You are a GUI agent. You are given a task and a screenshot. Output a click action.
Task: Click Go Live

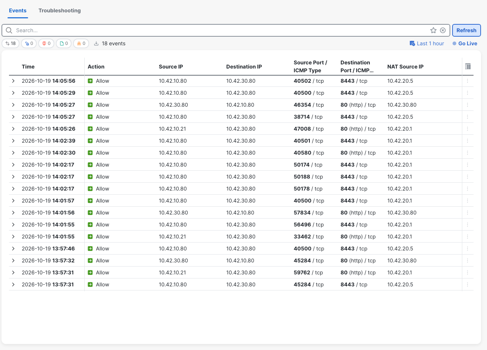coord(465,43)
